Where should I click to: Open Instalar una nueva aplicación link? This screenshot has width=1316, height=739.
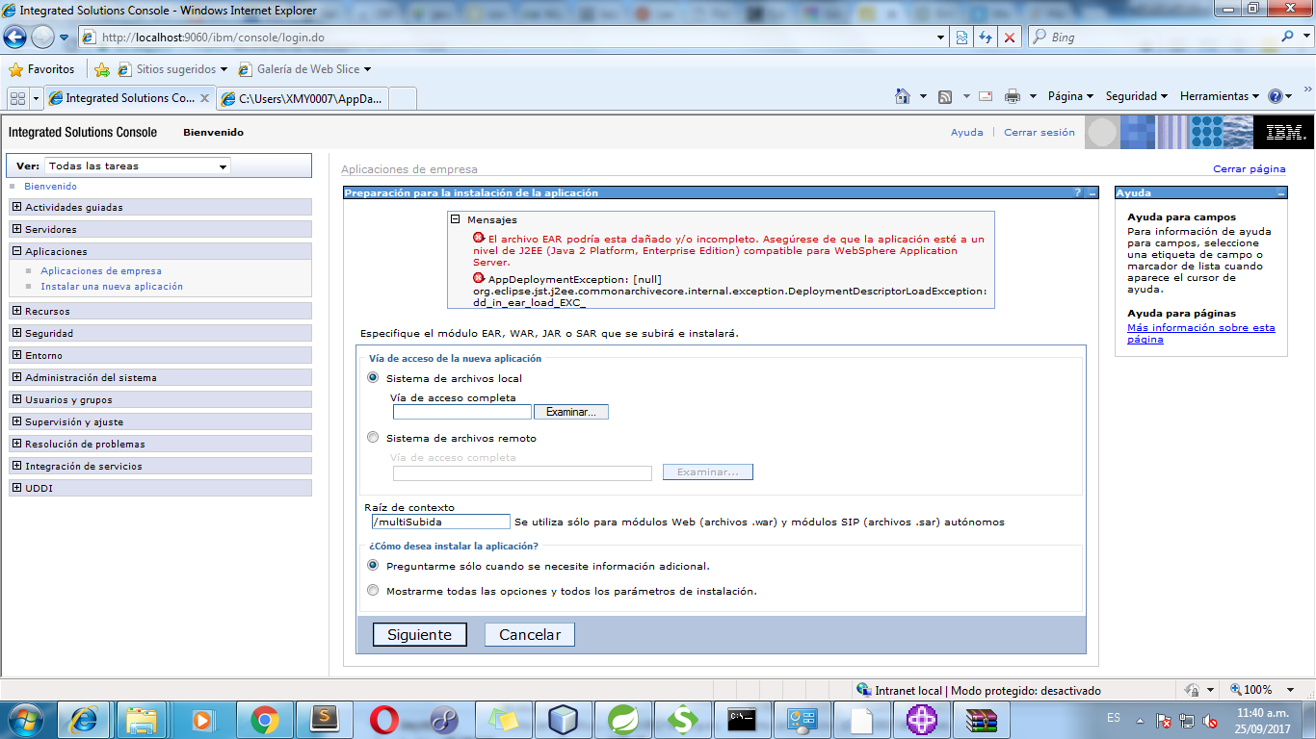coord(112,286)
